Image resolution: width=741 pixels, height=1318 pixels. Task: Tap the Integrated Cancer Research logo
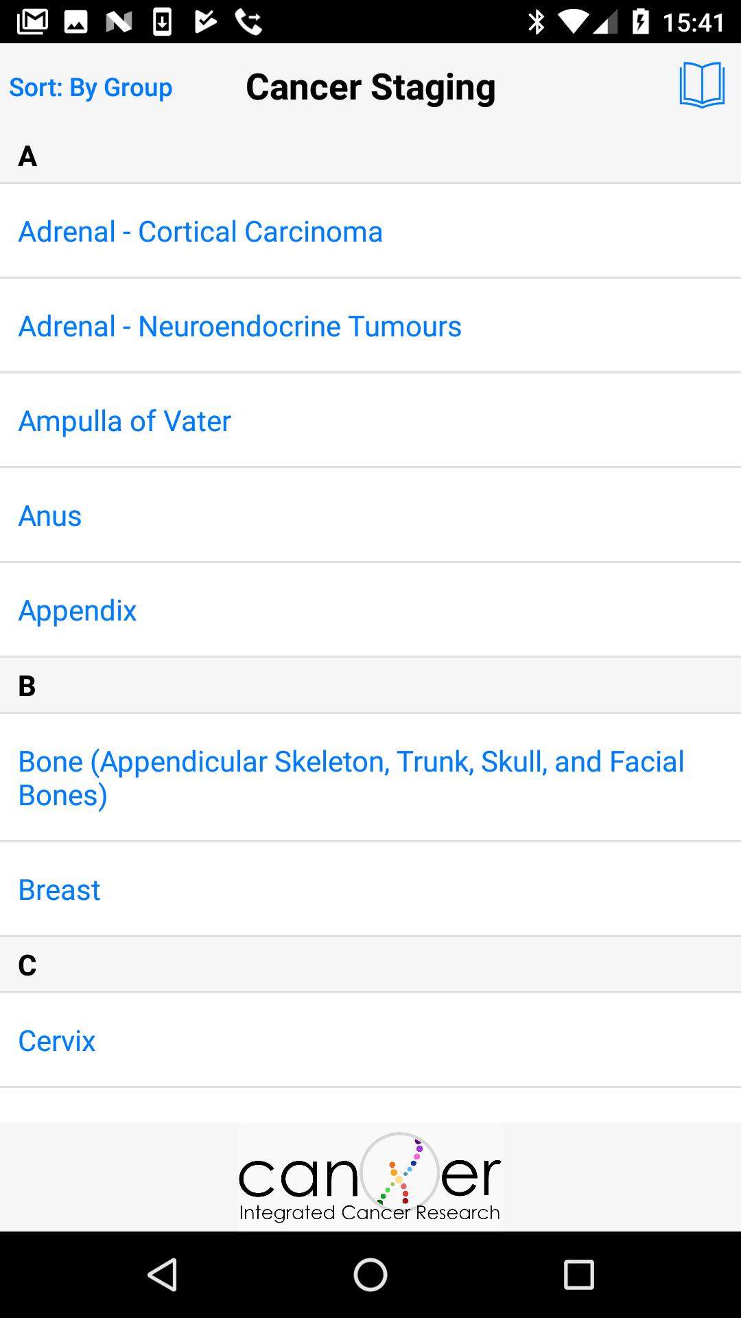coord(370,1177)
